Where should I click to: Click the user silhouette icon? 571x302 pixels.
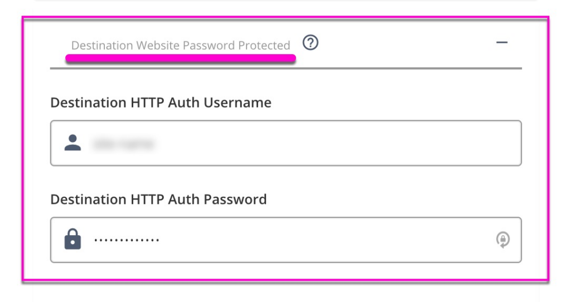[73, 143]
